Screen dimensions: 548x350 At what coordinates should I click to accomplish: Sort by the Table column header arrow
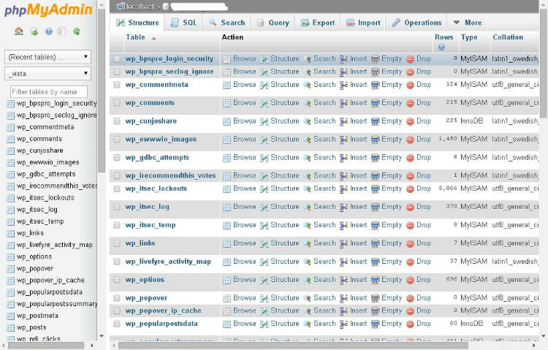click(153, 38)
